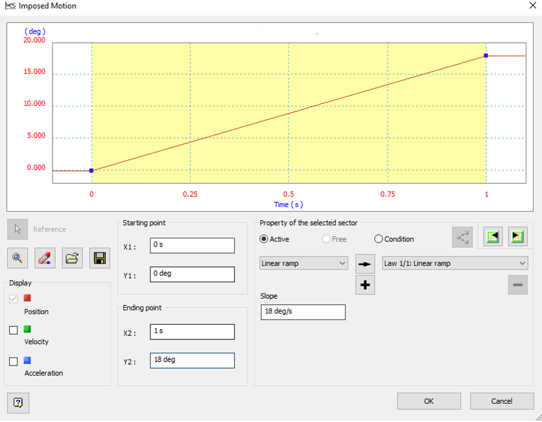Activate the erase point tool
542x422 pixels.
tap(45, 258)
